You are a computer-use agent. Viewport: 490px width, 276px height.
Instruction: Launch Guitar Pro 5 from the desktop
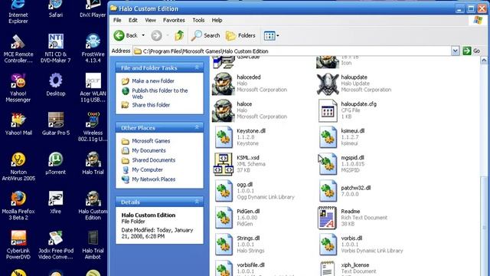55,124
